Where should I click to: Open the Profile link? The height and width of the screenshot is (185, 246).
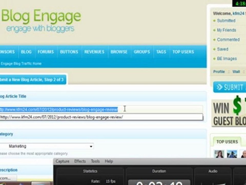[219, 72]
